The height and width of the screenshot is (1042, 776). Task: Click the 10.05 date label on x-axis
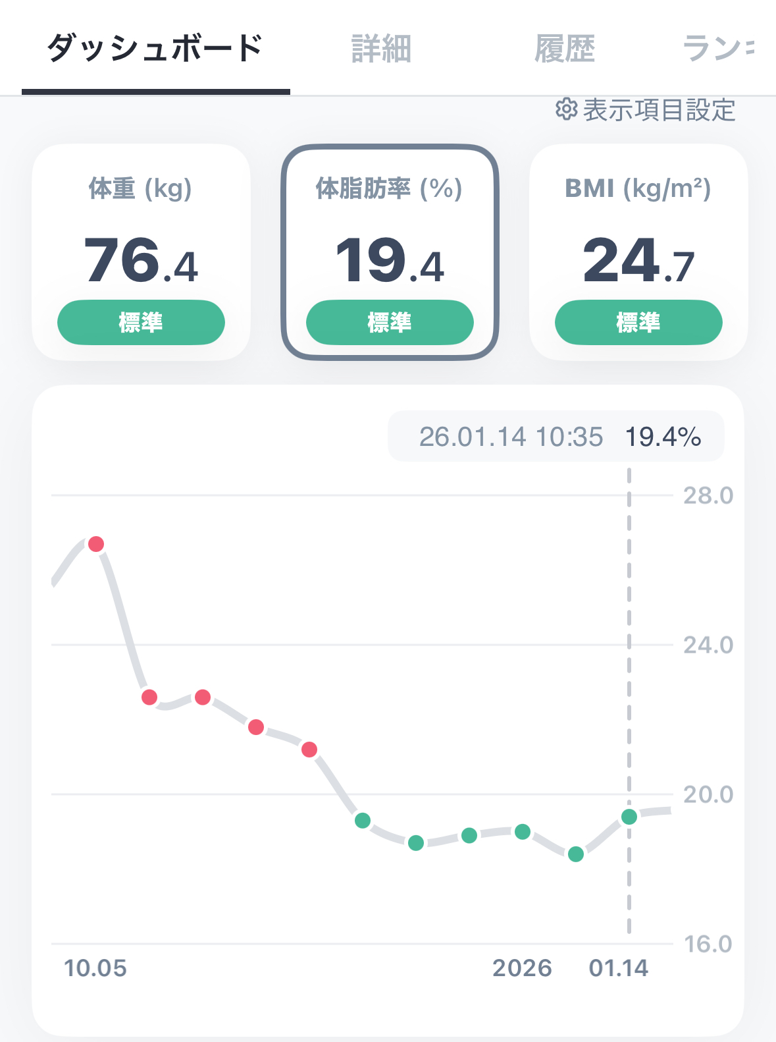click(x=95, y=968)
